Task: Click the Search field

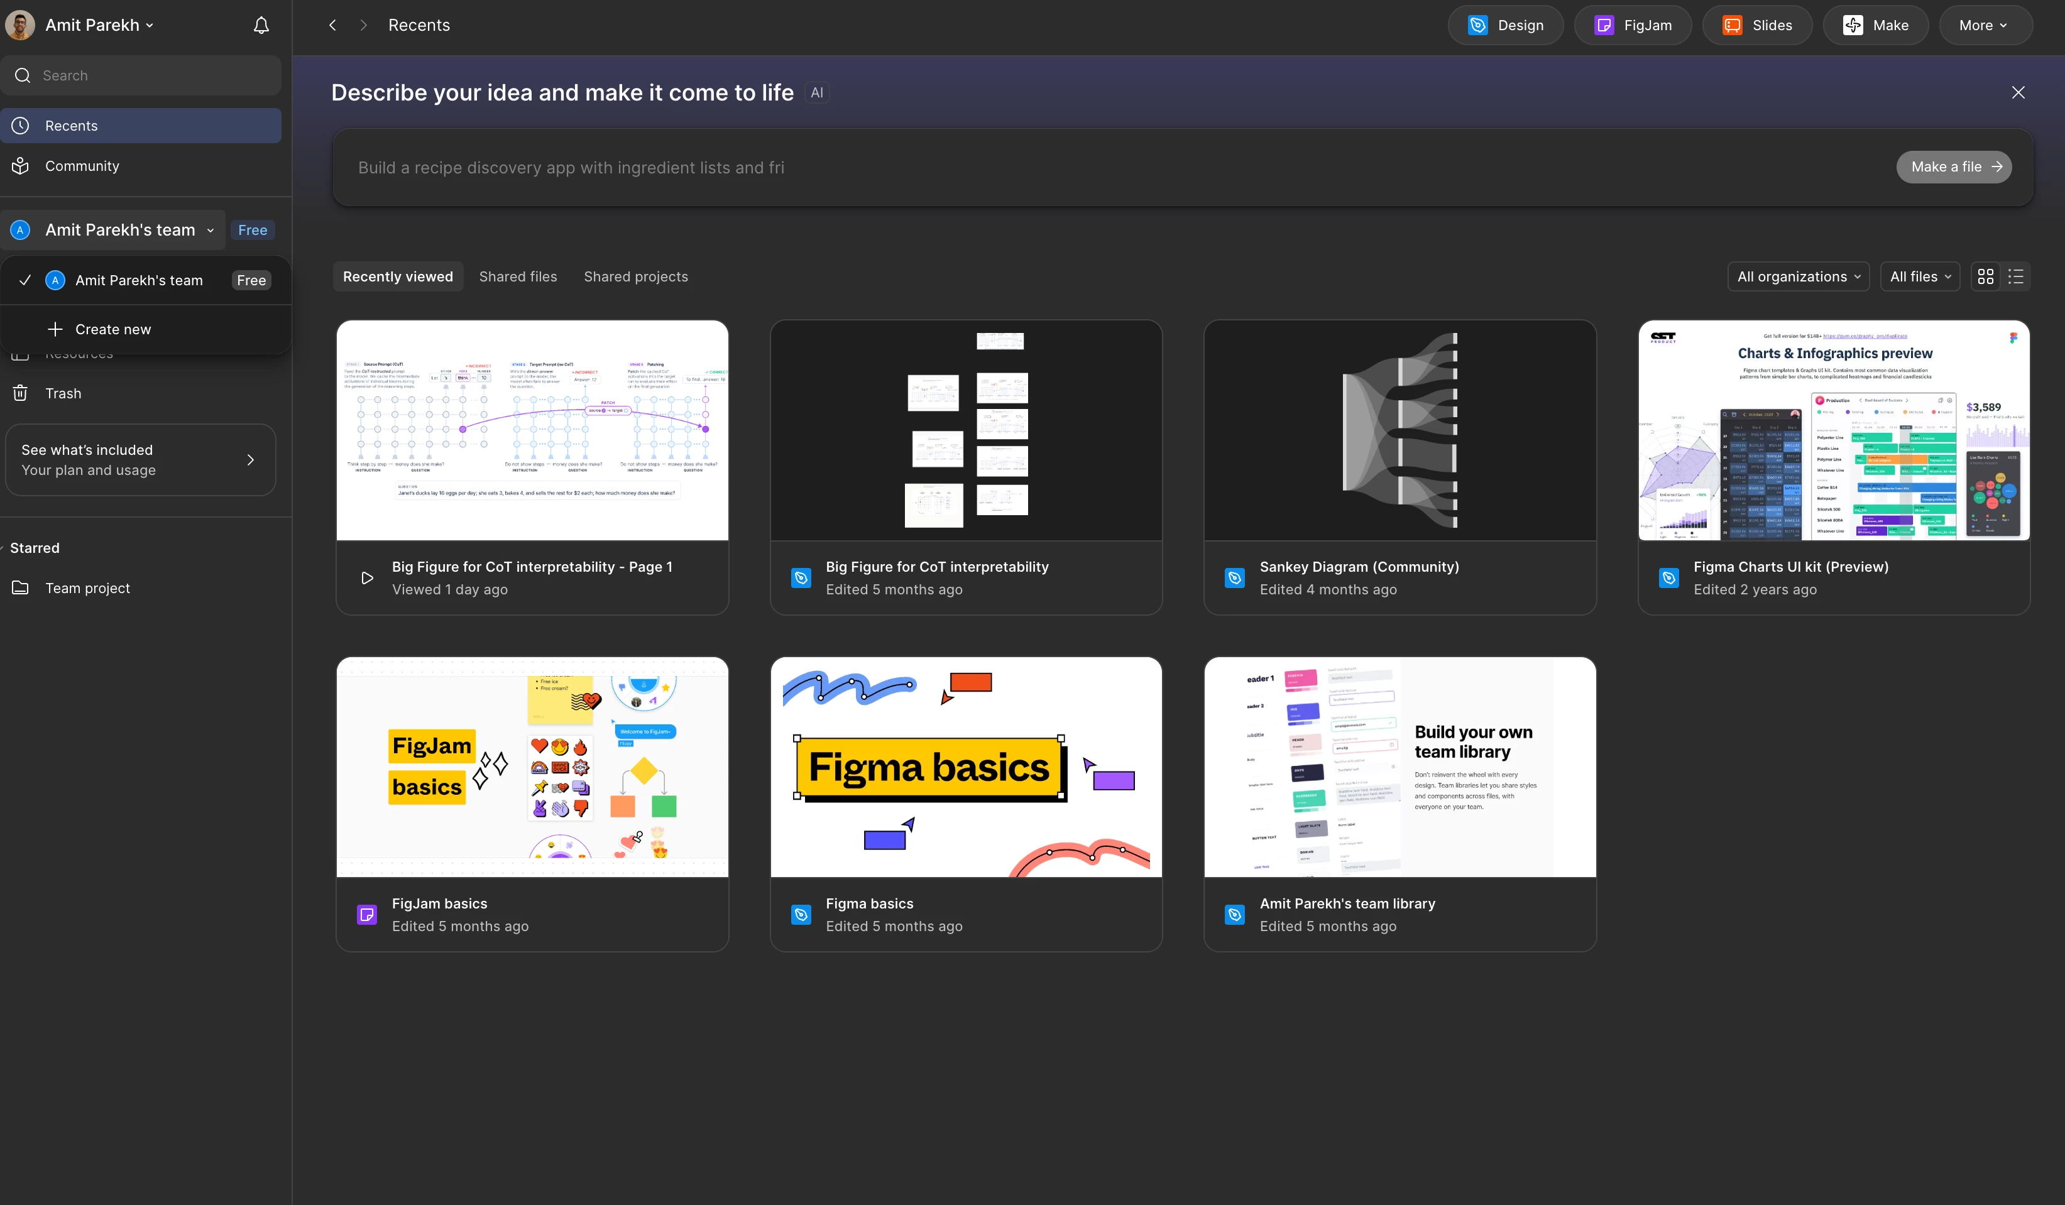Action: (x=141, y=75)
